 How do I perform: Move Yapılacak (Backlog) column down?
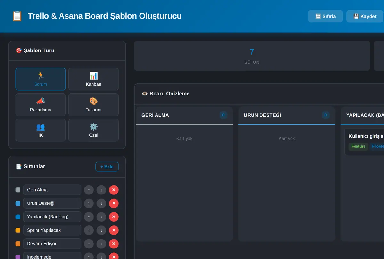(x=101, y=217)
